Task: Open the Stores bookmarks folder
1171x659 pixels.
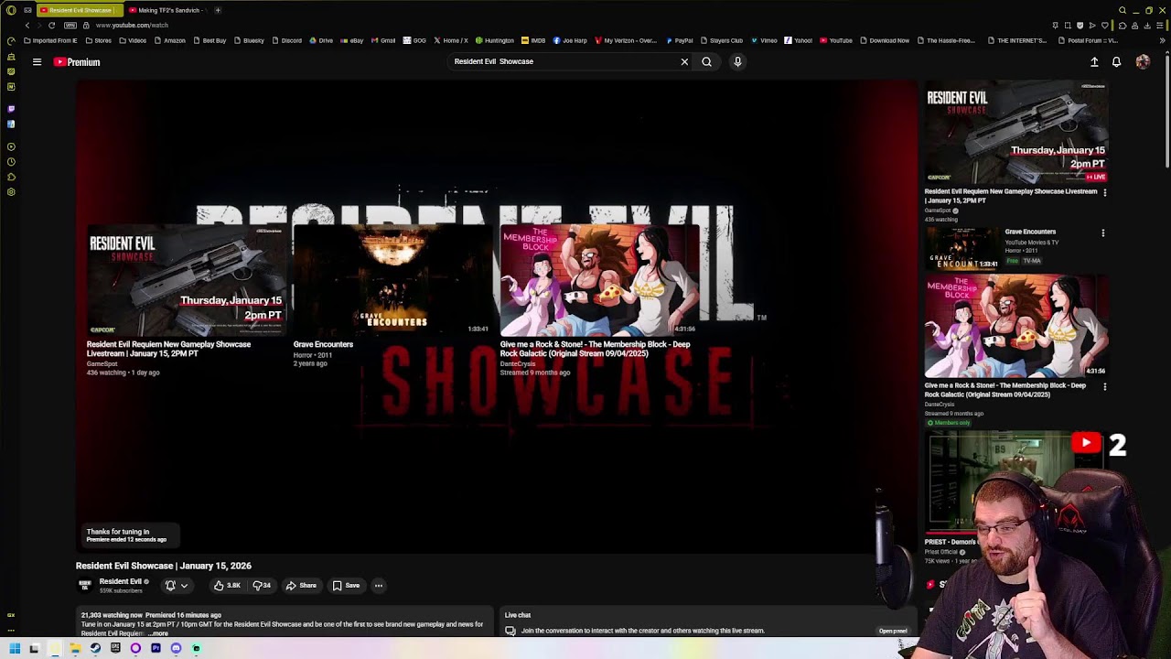Action: (x=98, y=40)
